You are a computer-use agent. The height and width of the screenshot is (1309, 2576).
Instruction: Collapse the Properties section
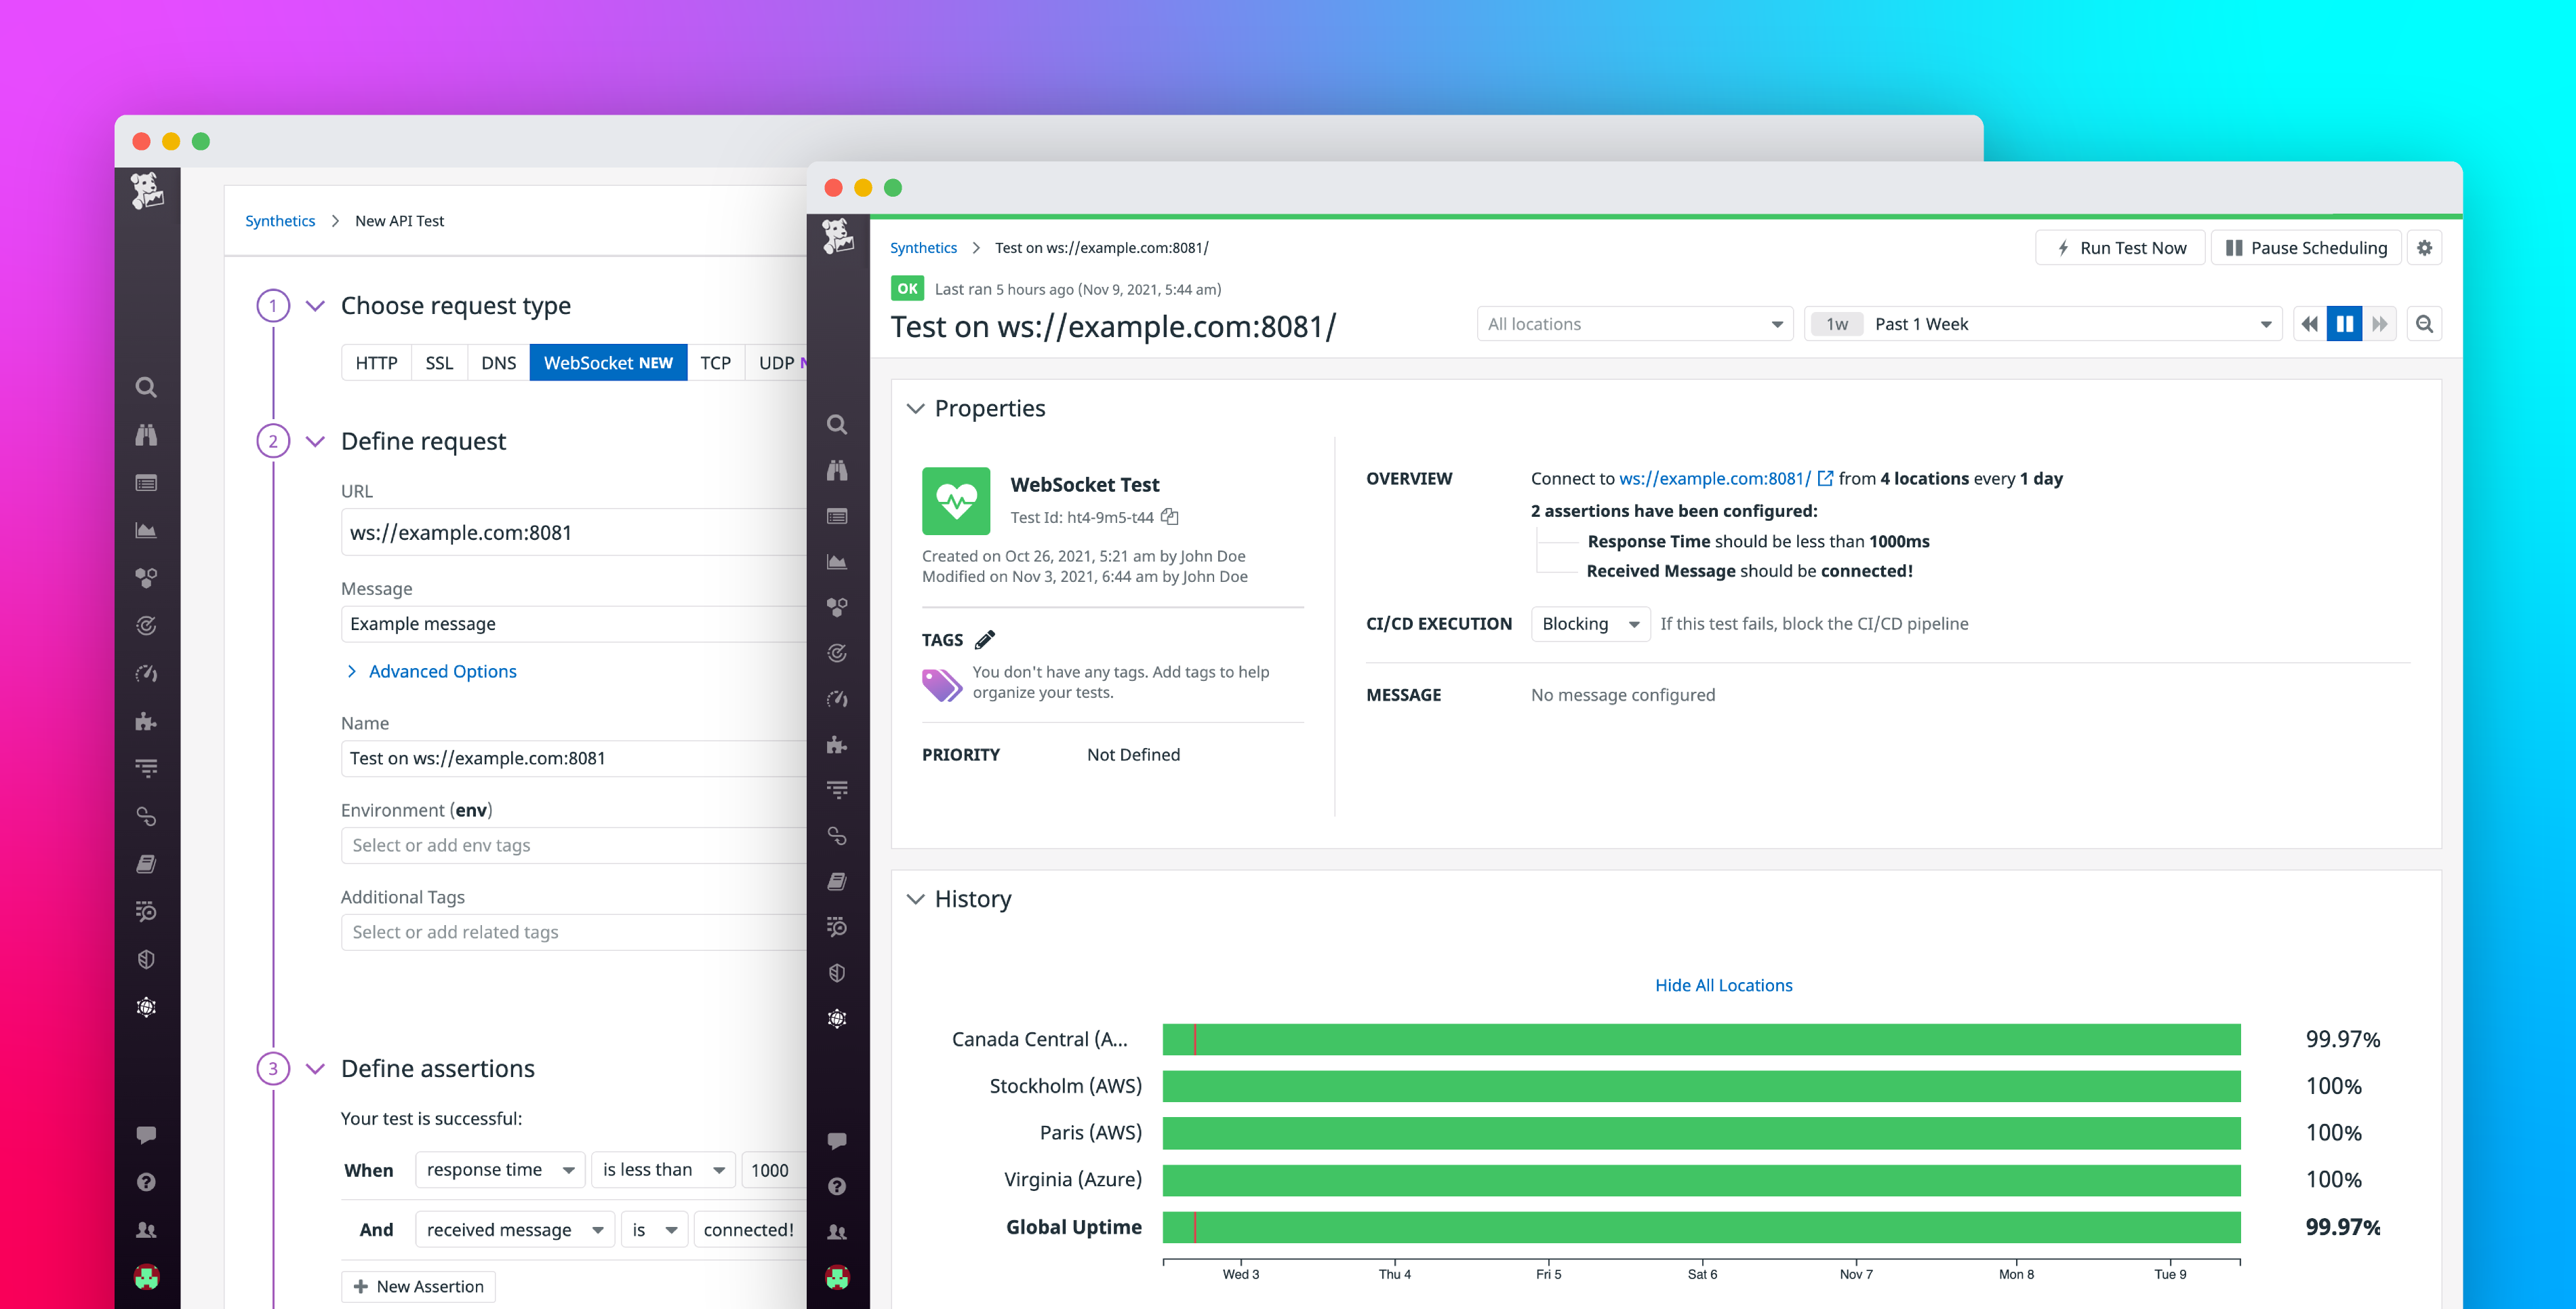916,408
